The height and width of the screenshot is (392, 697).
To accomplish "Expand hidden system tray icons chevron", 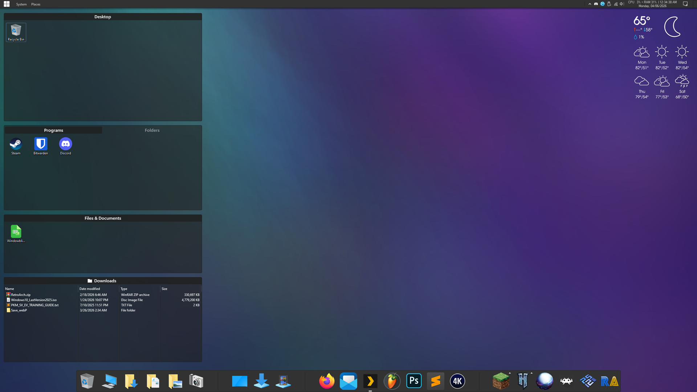I will pyautogui.click(x=590, y=4).
